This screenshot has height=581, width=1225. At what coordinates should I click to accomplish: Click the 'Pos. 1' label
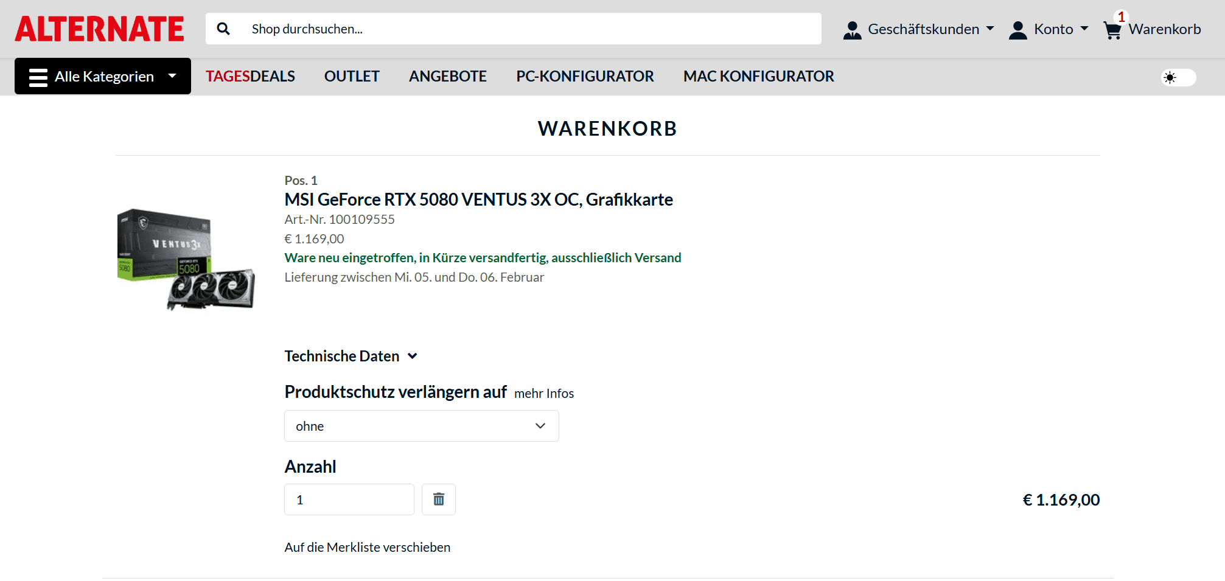[x=301, y=181]
